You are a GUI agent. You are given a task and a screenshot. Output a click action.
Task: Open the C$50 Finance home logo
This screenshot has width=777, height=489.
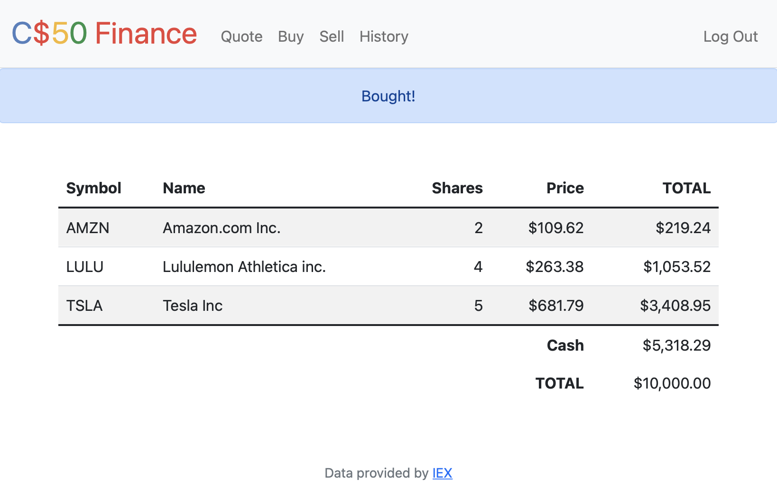(x=104, y=34)
